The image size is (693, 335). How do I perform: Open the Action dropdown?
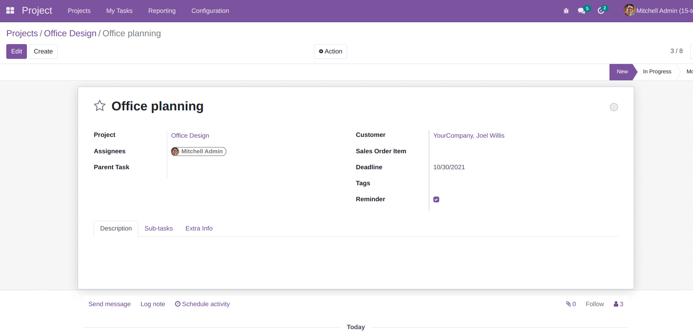point(330,51)
